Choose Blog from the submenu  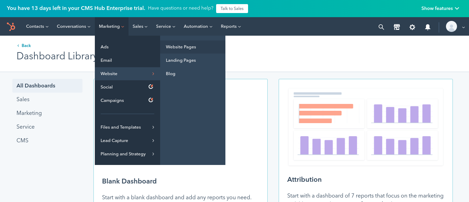click(193, 74)
